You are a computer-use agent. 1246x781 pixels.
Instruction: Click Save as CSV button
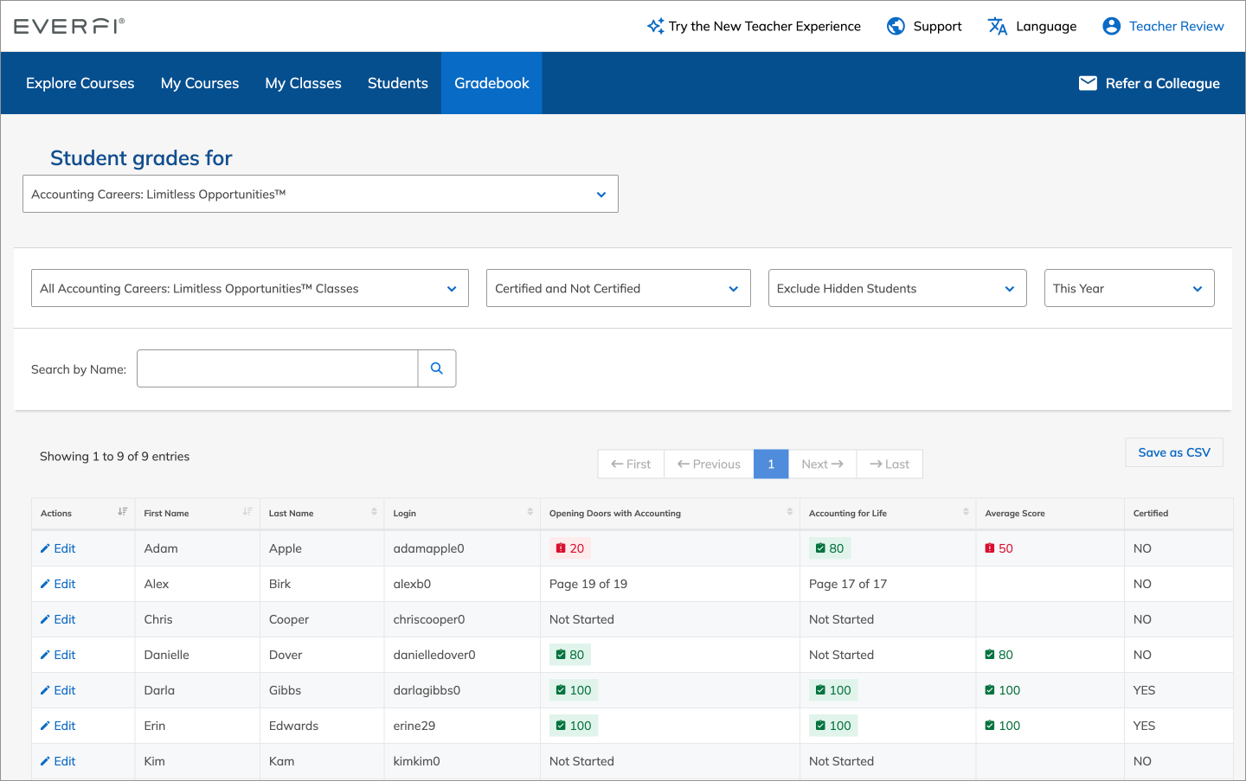pos(1174,452)
